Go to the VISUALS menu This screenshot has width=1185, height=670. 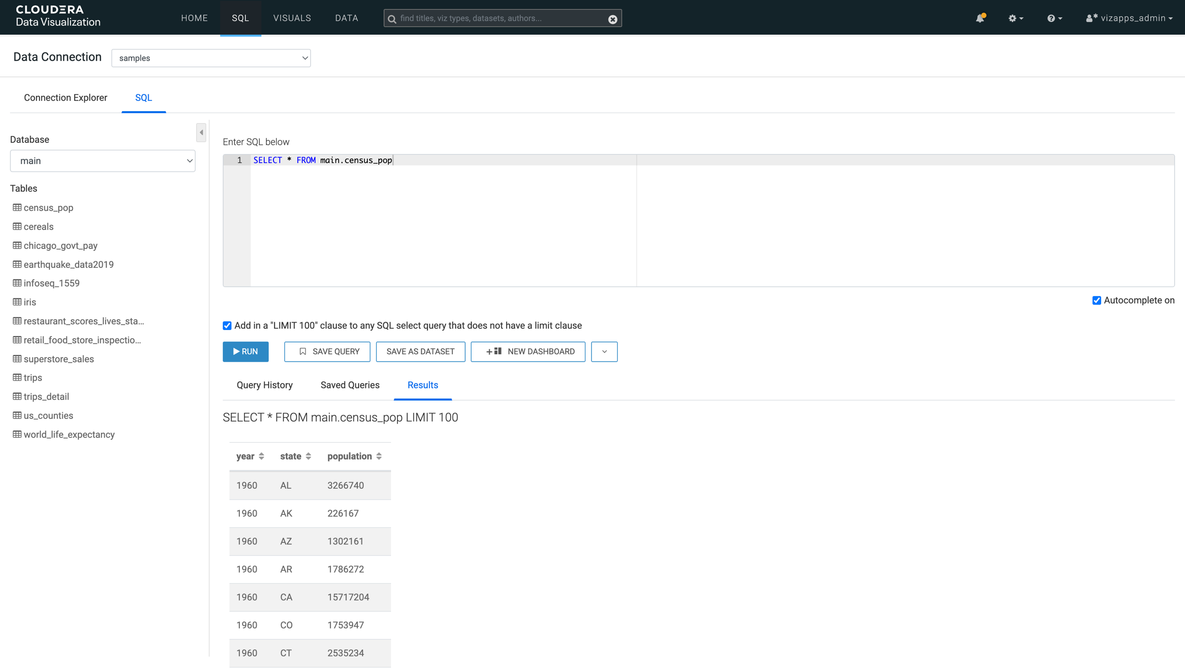(292, 18)
